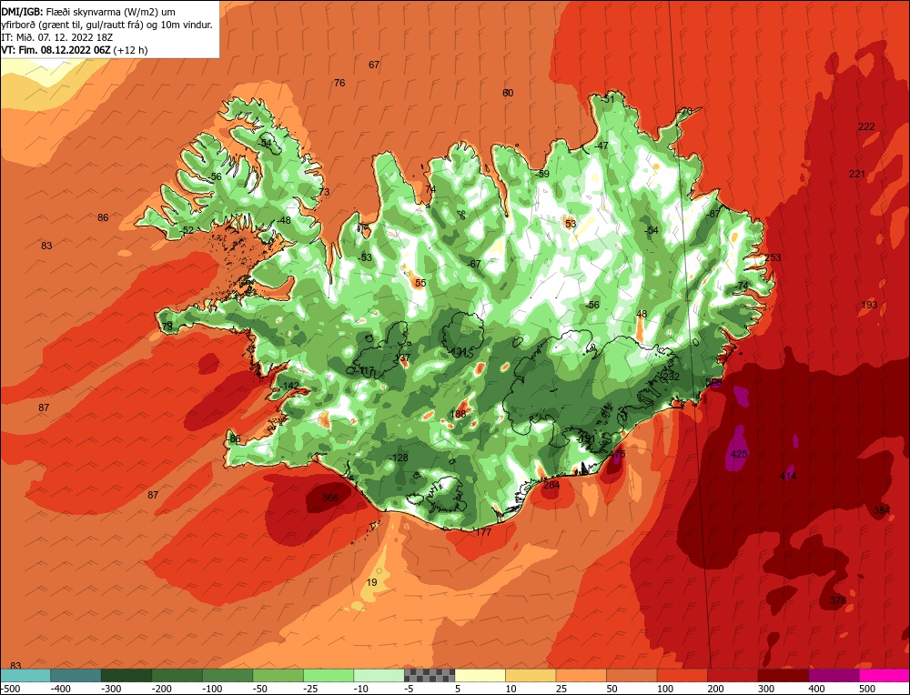The image size is (910, 695).
Task: Select the bright magenta swatch after 500
Action: 884,675
